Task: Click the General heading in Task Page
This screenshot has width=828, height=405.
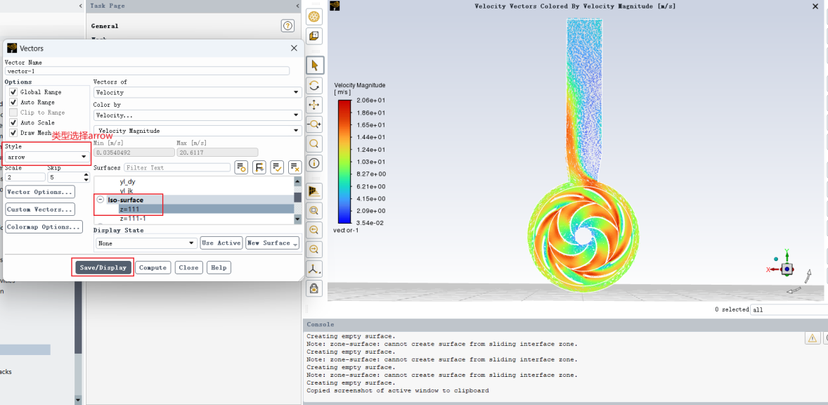Action: pyautogui.click(x=105, y=26)
